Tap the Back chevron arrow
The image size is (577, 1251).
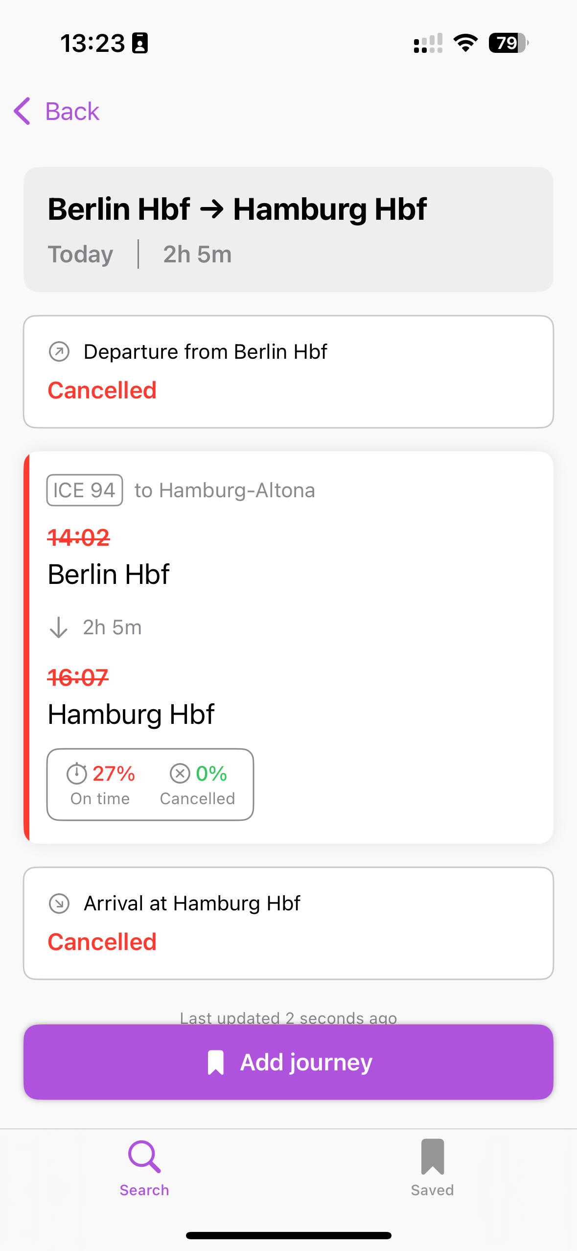(x=23, y=111)
